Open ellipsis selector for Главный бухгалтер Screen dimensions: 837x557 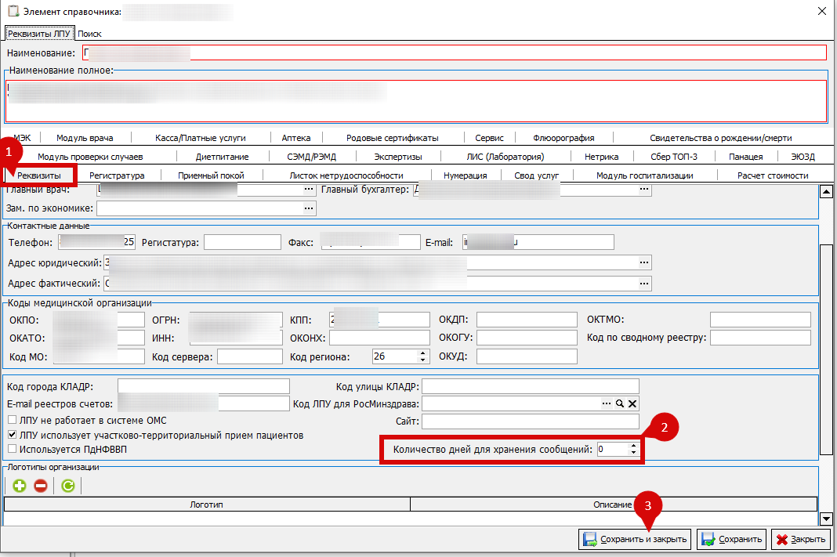click(x=644, y=190)
